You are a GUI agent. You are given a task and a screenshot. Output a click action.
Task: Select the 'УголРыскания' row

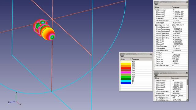(171, 50)
